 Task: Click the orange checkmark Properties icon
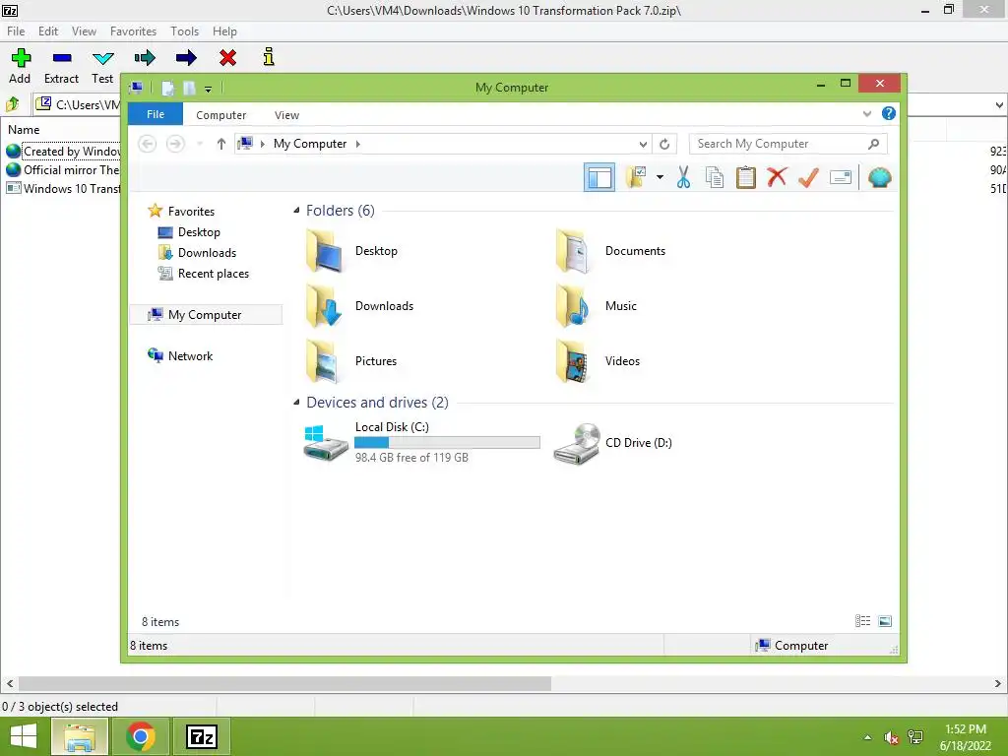[x=808, y=177]
